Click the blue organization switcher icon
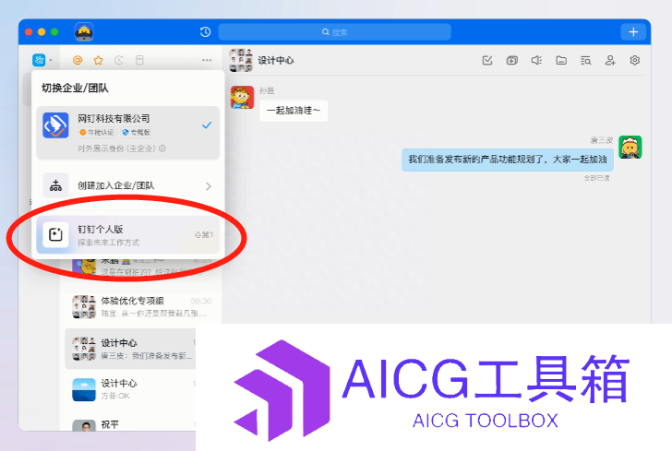This screenshot has width=672, height=451. pyautogui.click(x=39, y=60)
